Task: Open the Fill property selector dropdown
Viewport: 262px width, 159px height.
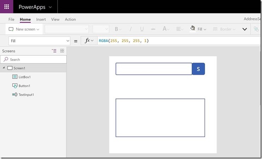Action: [39, 41]
